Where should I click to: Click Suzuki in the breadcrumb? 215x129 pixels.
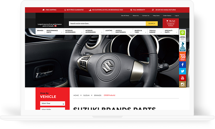(86, 95)
